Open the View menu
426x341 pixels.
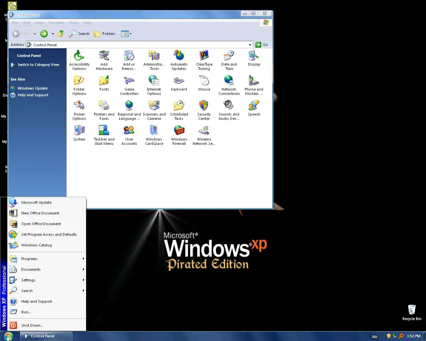[39, 23]
